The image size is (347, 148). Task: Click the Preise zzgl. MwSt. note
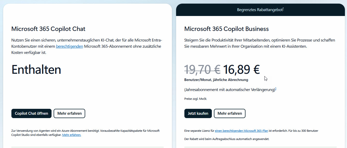point(196,99)
